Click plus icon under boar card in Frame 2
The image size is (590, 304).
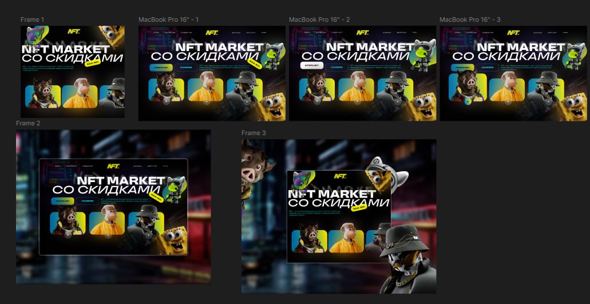(68, 235)
